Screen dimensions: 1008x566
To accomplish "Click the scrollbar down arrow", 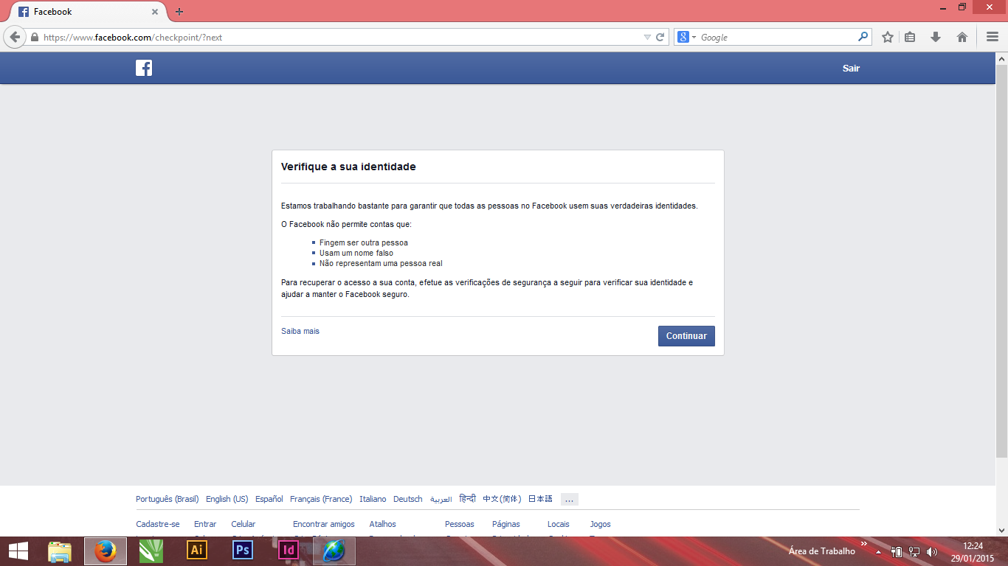I will 1002,530.
